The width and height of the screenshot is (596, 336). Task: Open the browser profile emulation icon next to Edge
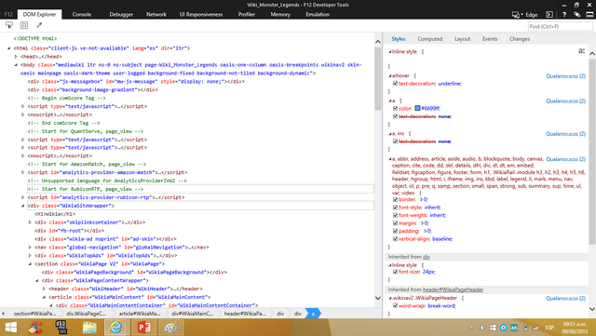(517, 15)
